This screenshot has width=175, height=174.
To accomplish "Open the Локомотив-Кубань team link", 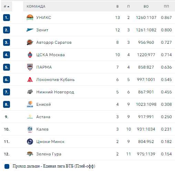I will click(x=55, y=80).
